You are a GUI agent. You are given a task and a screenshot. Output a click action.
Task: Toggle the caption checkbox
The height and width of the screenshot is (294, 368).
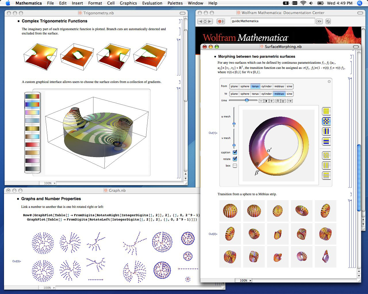click(x=235, y=152)
